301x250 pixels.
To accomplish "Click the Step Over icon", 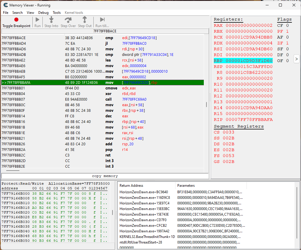I will (68, 20).
